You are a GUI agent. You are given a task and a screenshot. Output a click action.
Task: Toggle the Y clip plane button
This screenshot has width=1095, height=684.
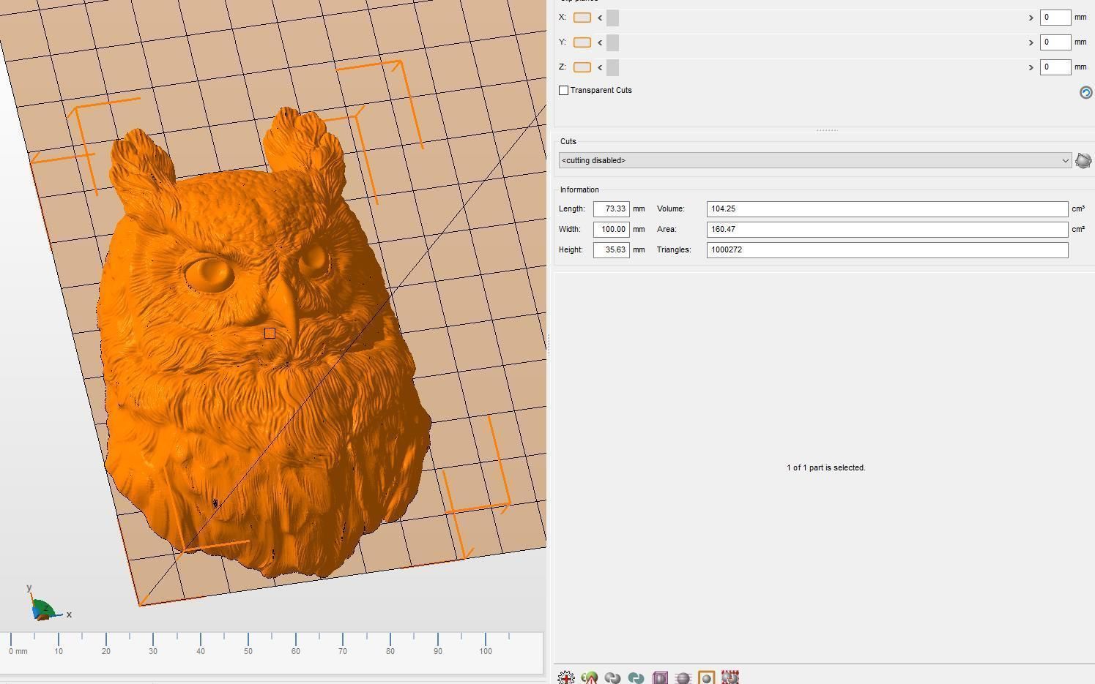click(582, 42)
